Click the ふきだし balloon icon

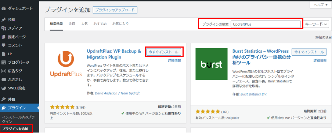click(x=3, y=79)
